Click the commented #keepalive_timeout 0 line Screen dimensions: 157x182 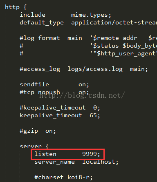[60, 108]
